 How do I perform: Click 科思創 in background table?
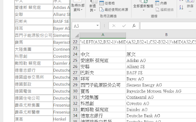pos(21,56)
